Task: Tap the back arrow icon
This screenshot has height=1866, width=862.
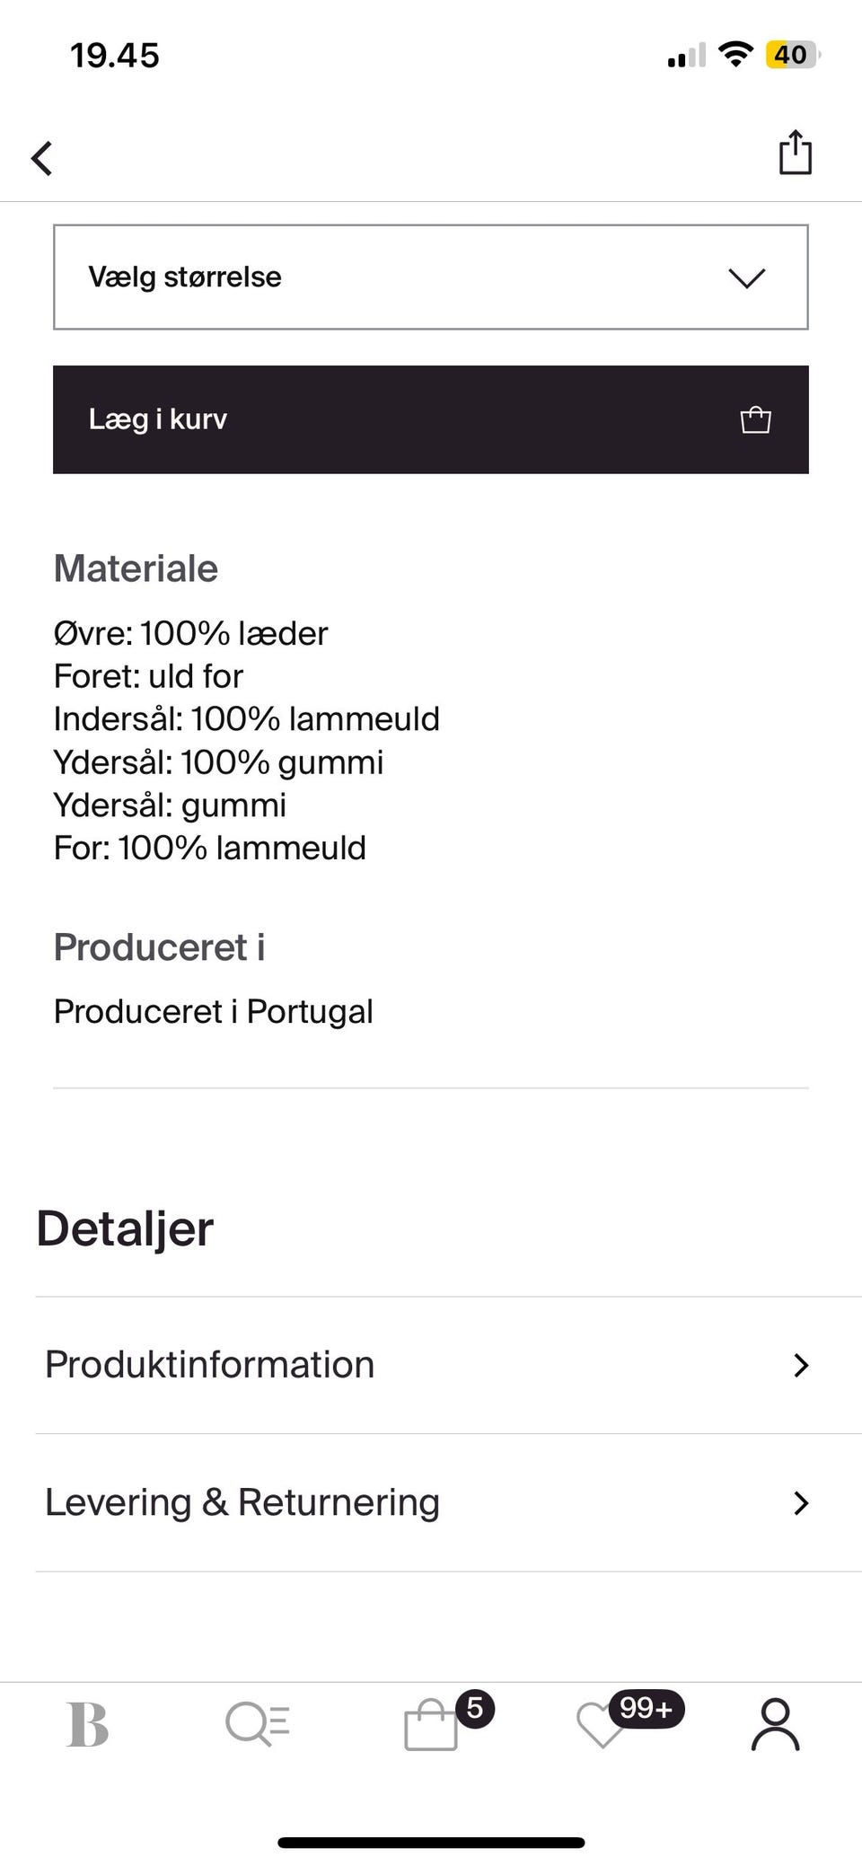Action: [42, 158]
